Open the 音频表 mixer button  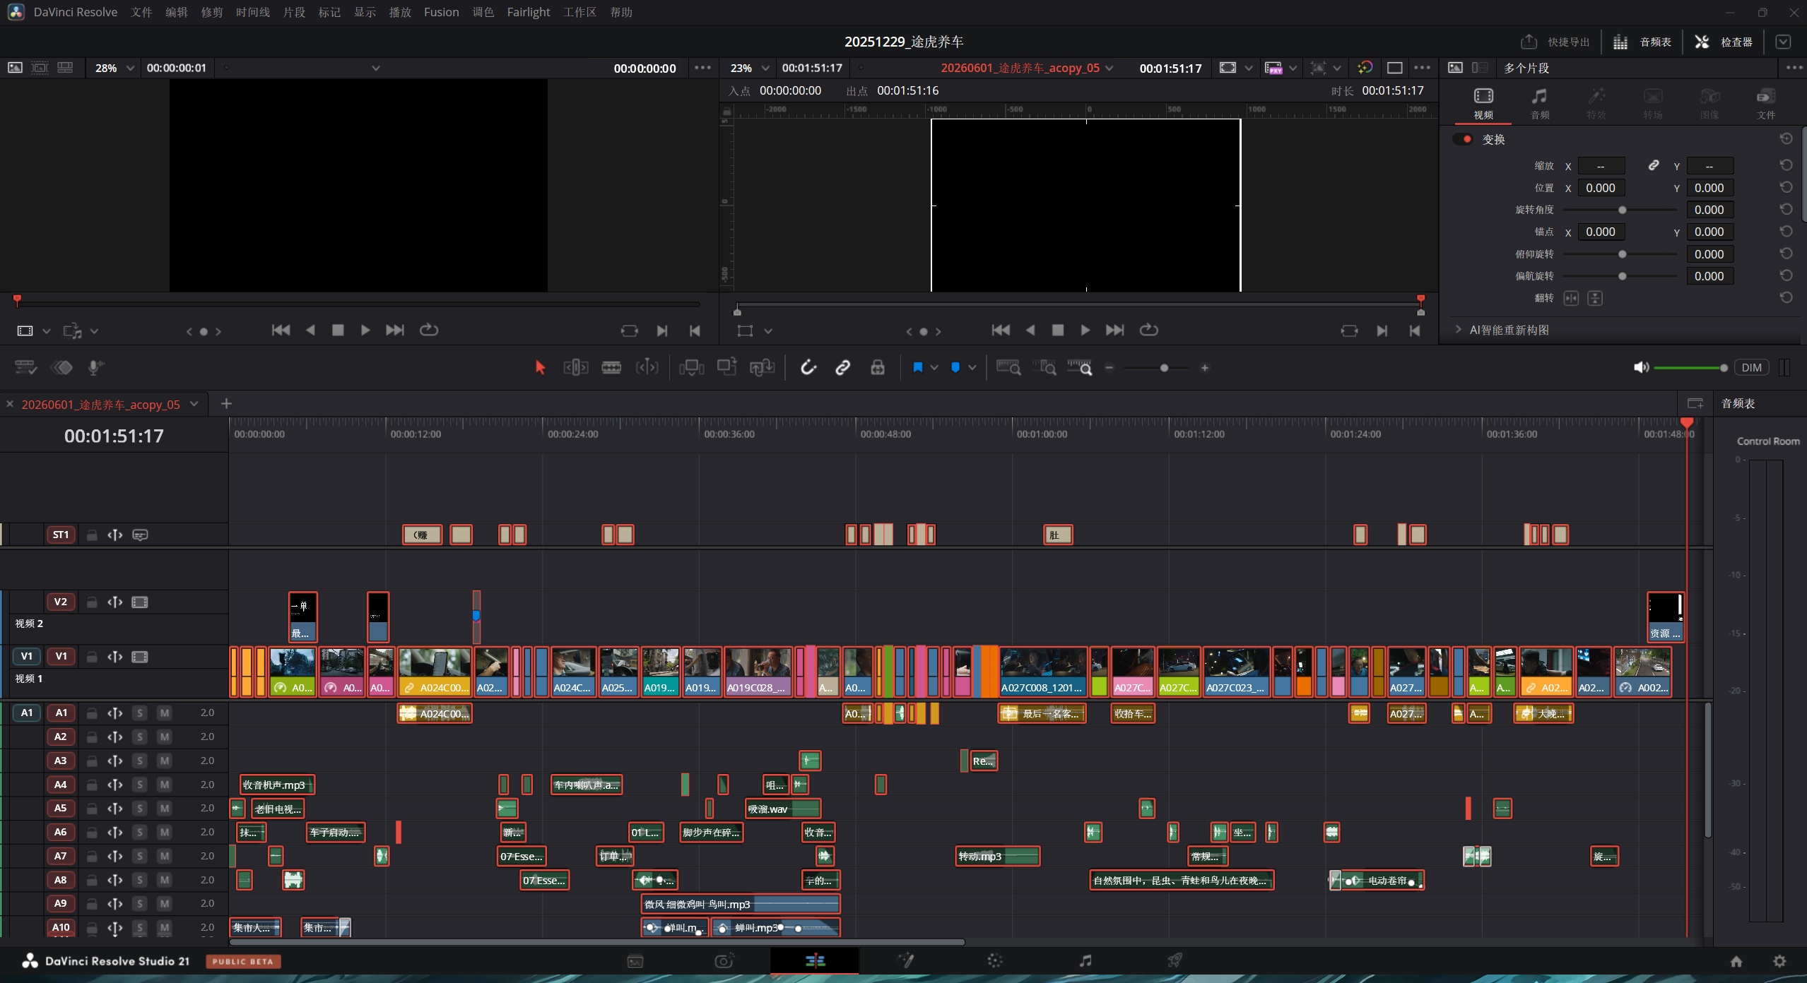pos(1642,42)
